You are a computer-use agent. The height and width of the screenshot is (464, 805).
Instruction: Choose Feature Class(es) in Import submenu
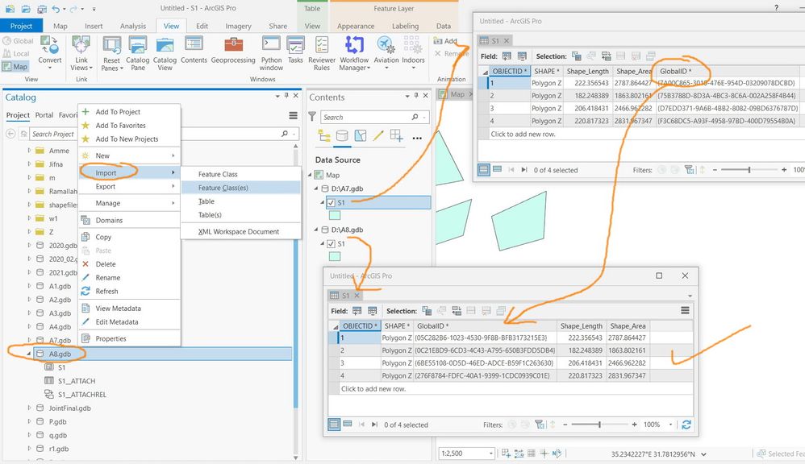coord(241,188)
